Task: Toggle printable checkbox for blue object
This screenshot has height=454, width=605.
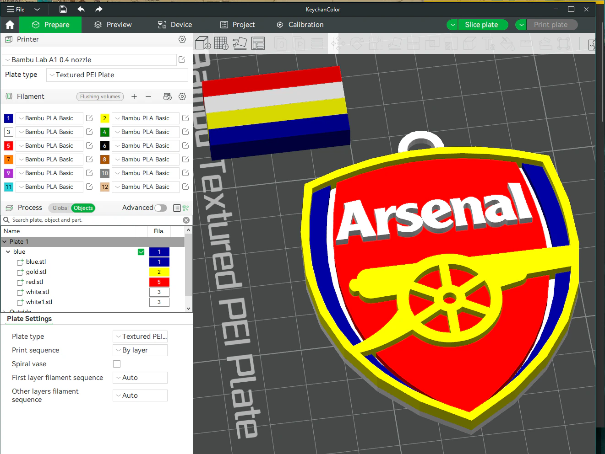Action: [x=141, y=252]
